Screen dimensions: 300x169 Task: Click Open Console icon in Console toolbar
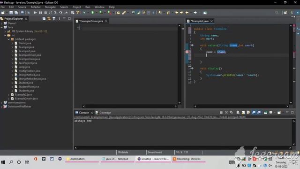pos(279,113)
